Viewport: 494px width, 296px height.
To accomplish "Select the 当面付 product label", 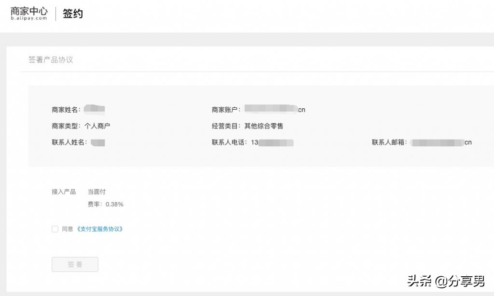I will 96,192.
